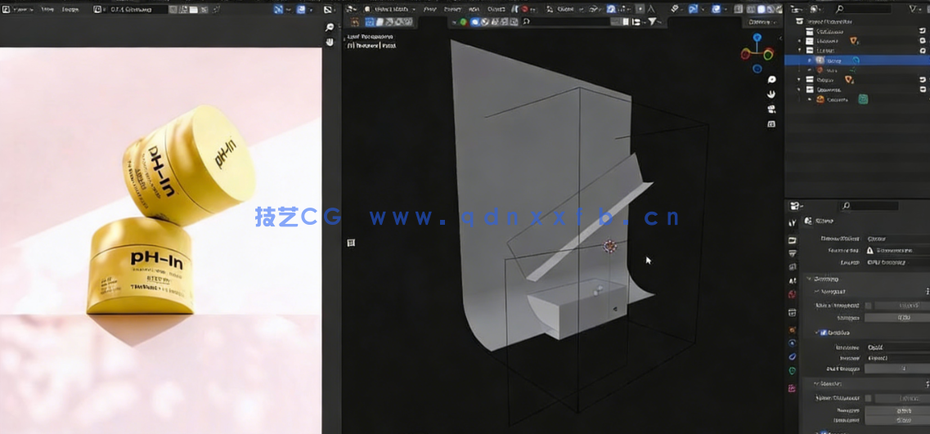Open the Render Engine dropdown
Screen dimensions: 930x434
click(x=897, y=239)
